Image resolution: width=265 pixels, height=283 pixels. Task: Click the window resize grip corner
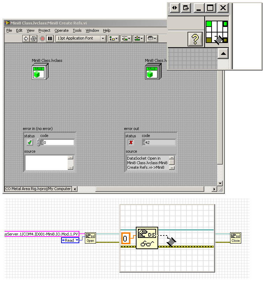click(220, 189)
